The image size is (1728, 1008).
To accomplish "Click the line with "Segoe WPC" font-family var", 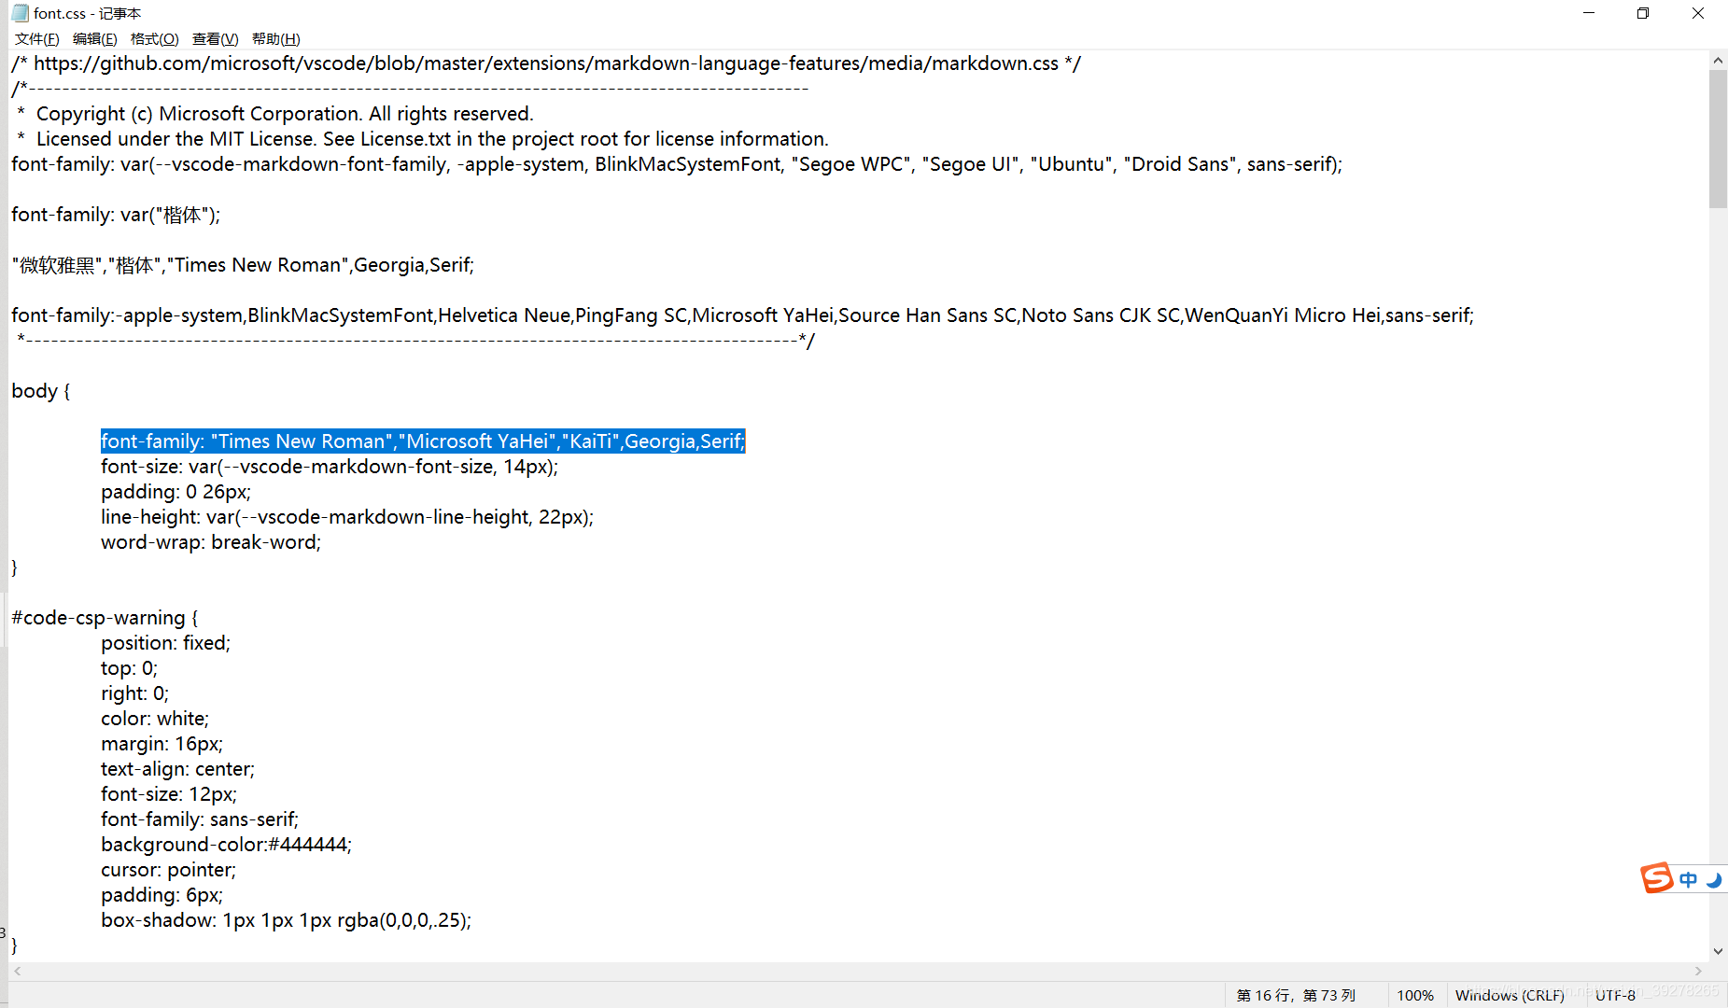I will (x=677, y=164).
